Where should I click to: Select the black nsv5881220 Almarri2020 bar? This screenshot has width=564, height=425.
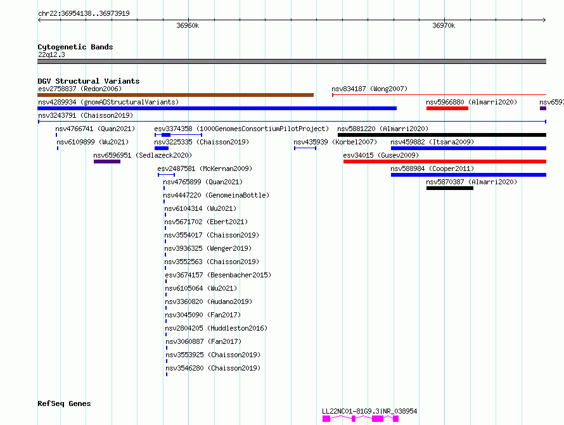[x=442, y=135]
